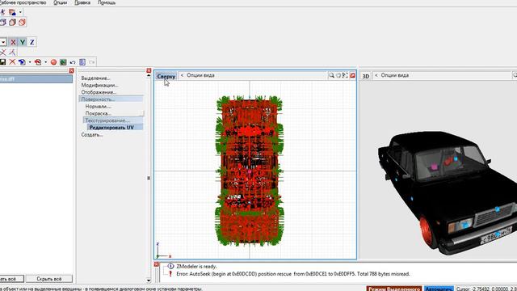This screenshot has width=517, height=291.
Task: Click the middle sphere icon in second toolbar row
Action: click(x=13, y=23)
